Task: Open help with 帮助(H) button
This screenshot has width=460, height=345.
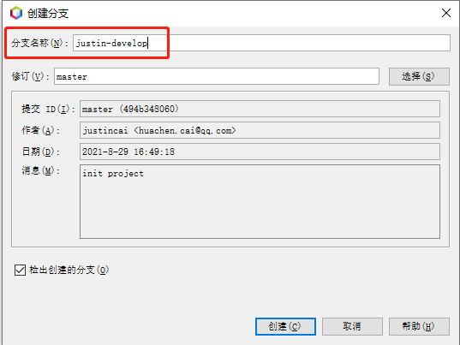Action: [419, 326]
